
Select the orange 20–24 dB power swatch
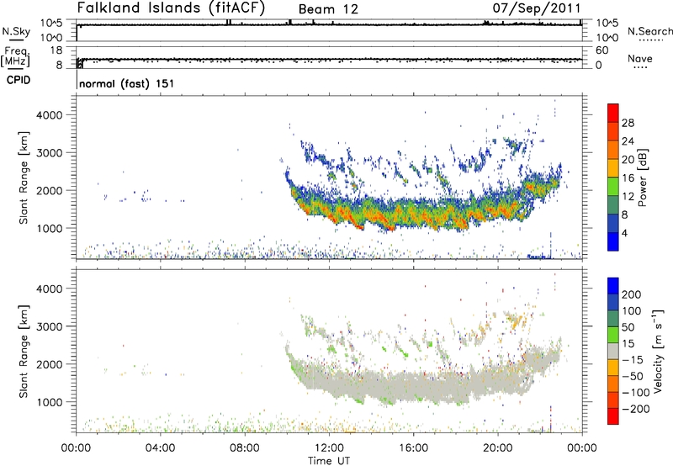(x=613, y=150)
